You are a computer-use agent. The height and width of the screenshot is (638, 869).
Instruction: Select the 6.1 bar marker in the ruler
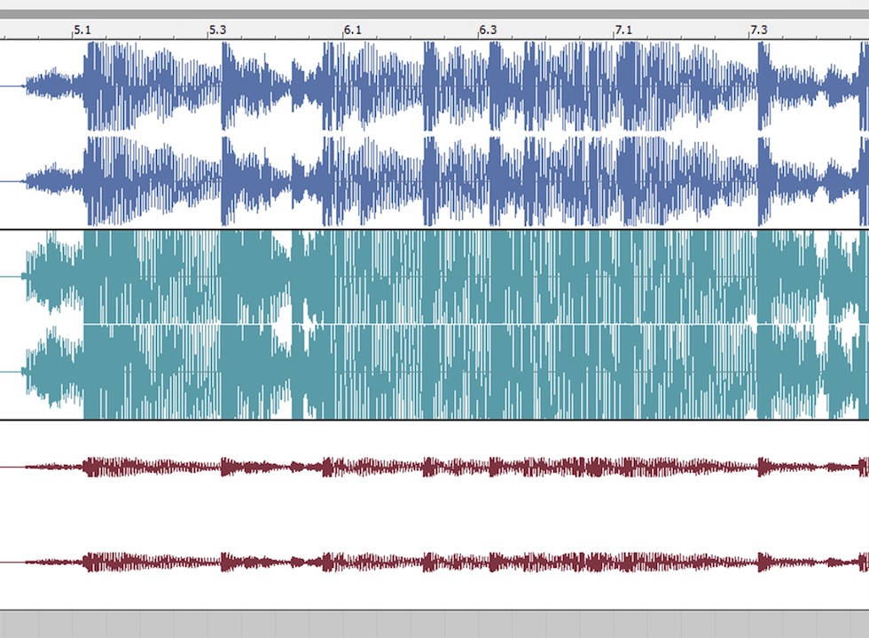tap(353, 29)
